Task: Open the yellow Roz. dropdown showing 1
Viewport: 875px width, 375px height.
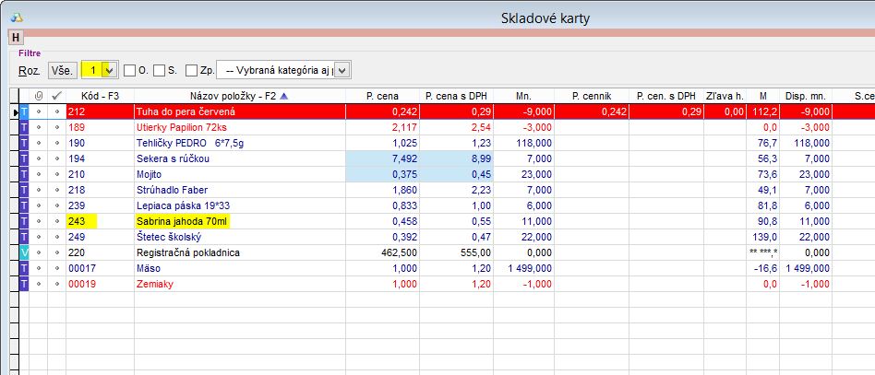Action: click(110, 70)
